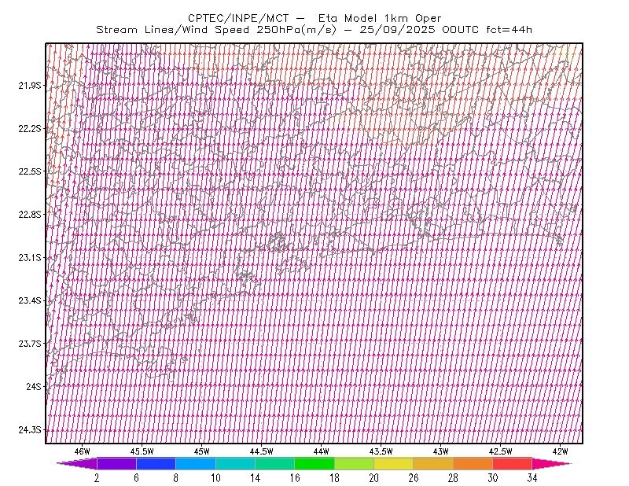The image size is (629, 486).
Task: Click the legend value '2'
Action: 97,478
